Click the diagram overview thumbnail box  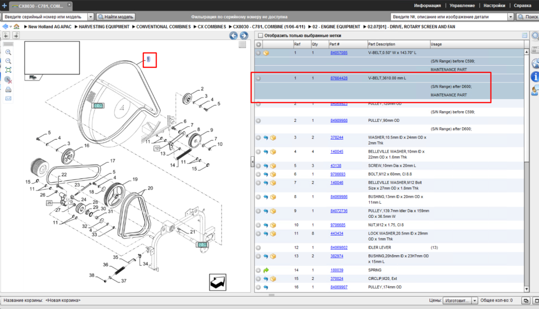click(52, 58)
